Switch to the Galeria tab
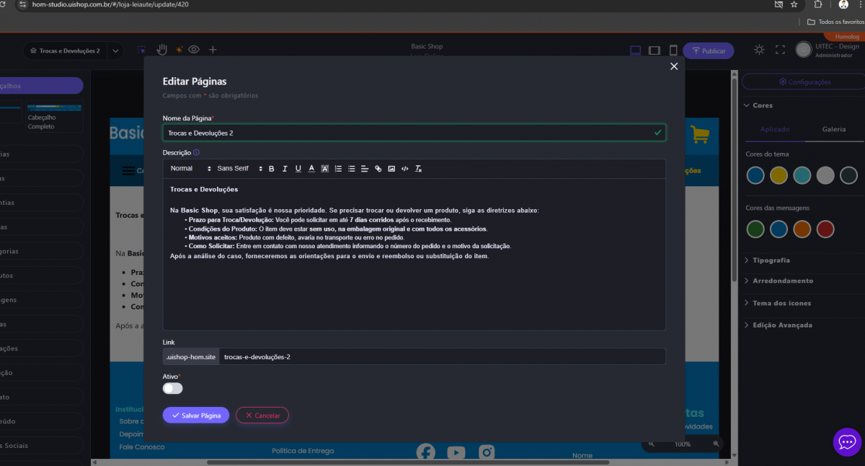Screen dimensions: 865x466 [834, 130]
